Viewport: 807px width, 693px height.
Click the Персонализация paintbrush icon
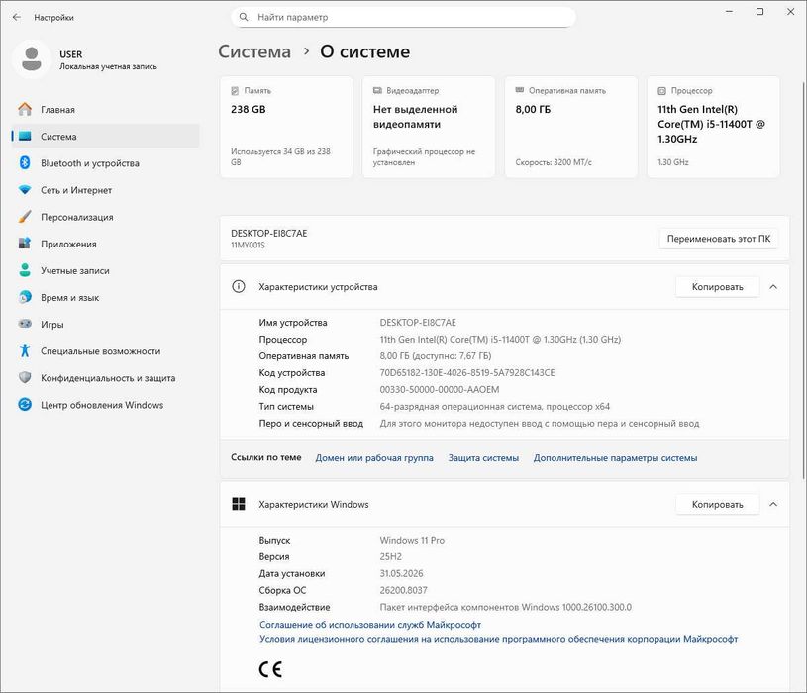(x=25, y=217)
